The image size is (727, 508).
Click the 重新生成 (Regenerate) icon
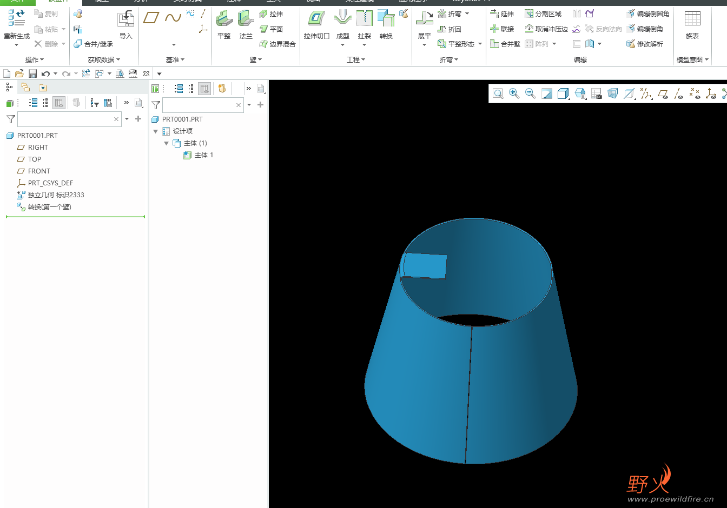(16, 19)
